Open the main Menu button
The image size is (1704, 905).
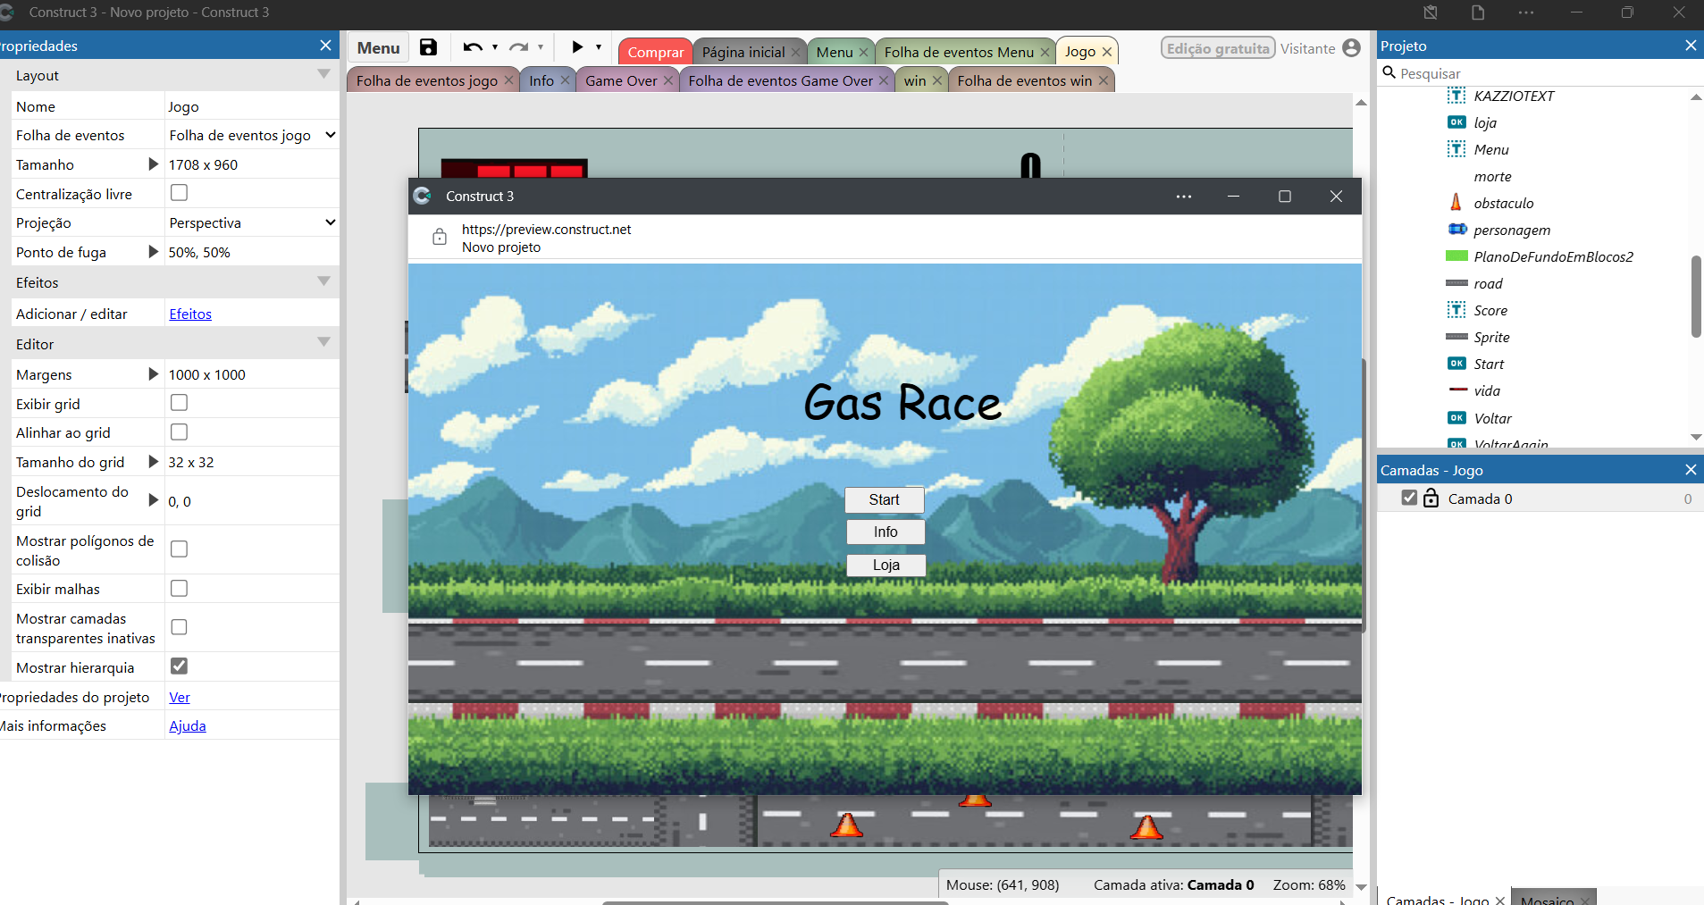click(x=378, y=48)
